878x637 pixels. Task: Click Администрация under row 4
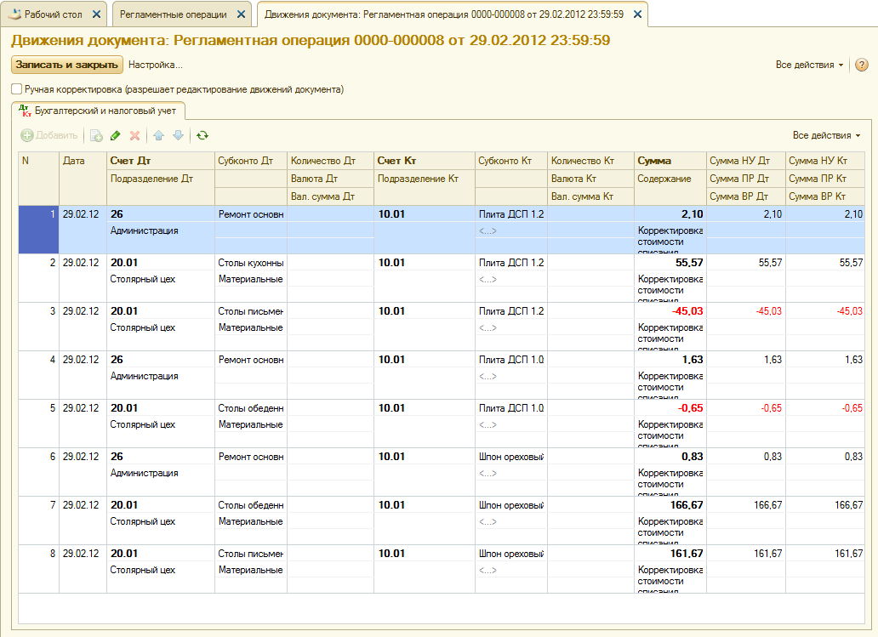pos(144,376)
